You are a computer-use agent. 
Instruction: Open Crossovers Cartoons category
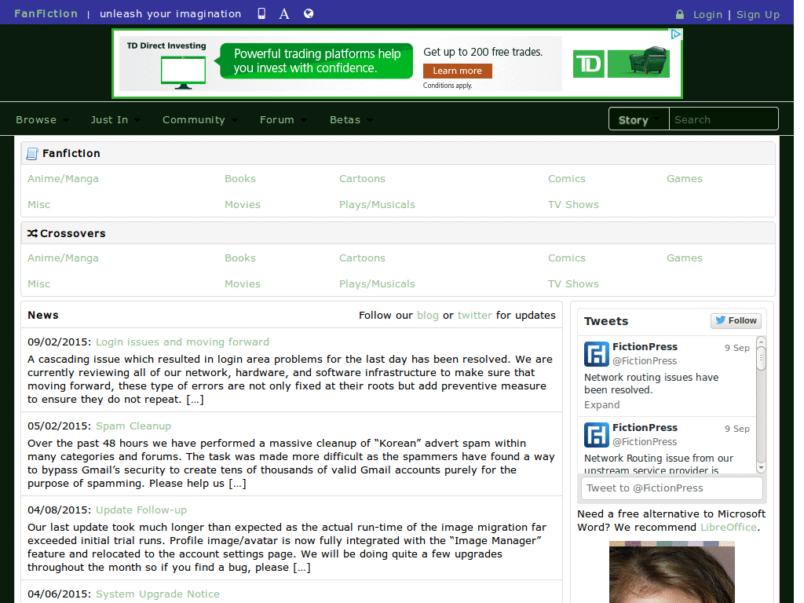point(362,258)
